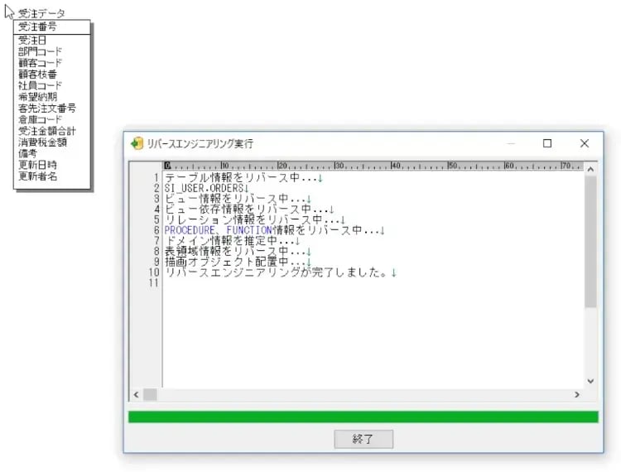
Task: Select the 受注番号 primary key field
Action: click(x=37, y=26)
